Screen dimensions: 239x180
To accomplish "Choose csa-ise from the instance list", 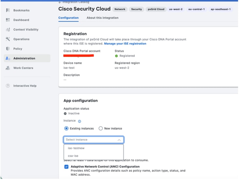I will click(94, 156).
